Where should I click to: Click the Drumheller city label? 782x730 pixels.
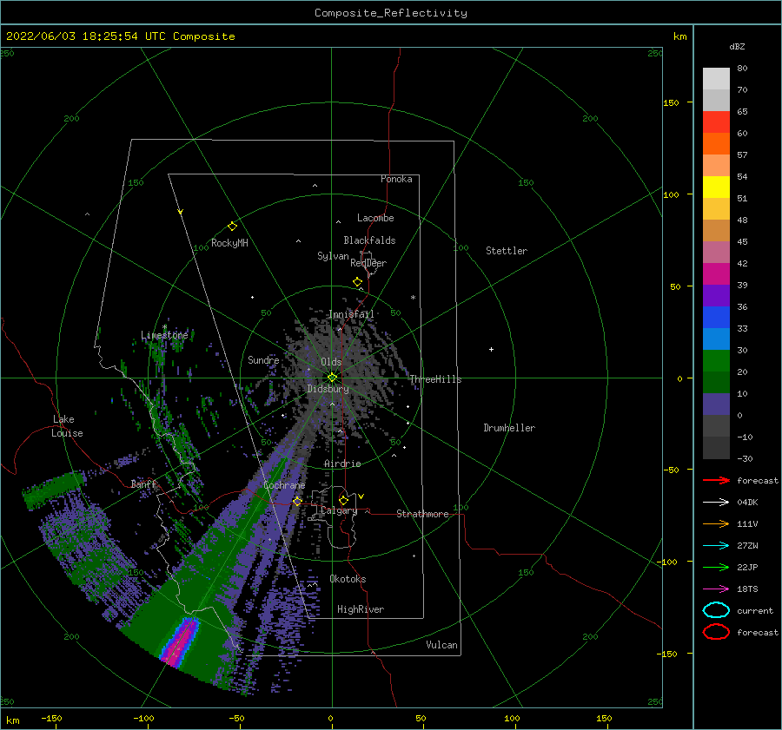tap(509, 428)
